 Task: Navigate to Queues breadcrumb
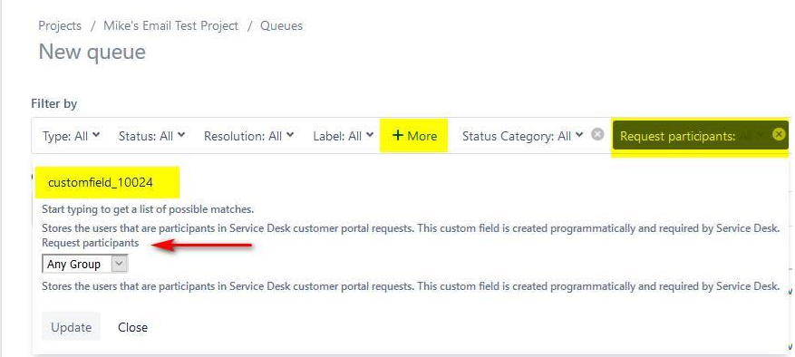pyautogui.click(x=281, y=26)
